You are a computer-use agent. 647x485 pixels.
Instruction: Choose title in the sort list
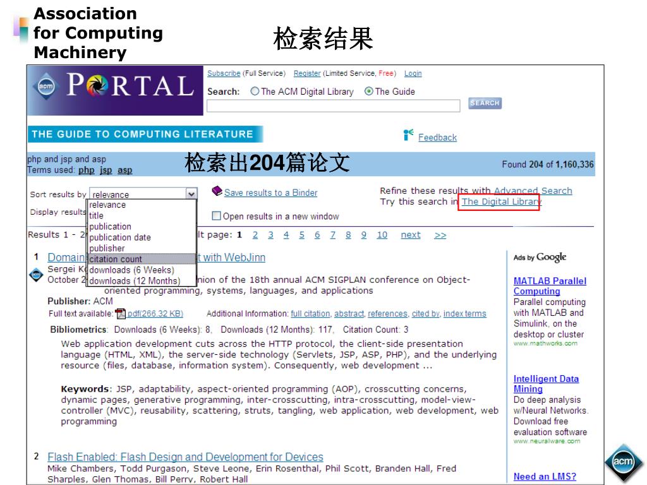pyautogui.click(x=142, y=216)
